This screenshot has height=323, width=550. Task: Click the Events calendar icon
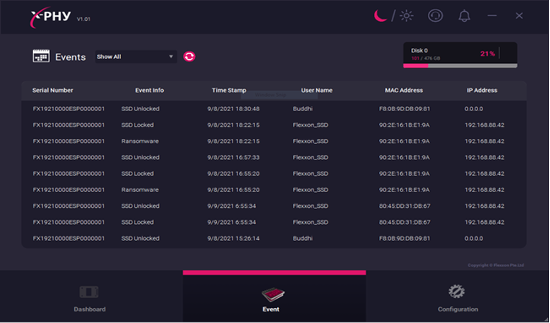[x=41, y=56]
